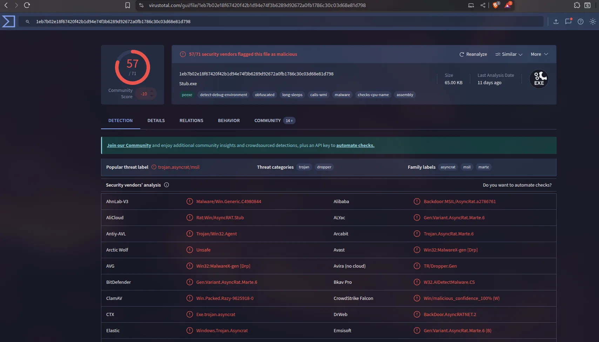This screenshot has width=599, height=342.
Task: Click the Brave Shields lion icon
Action: click(496, 5)
